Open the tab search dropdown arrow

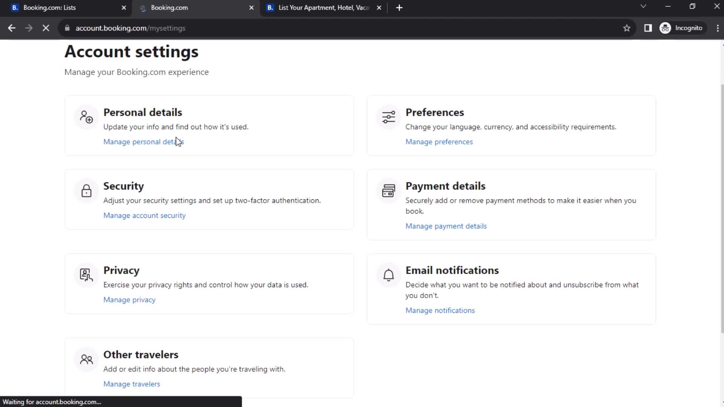(643, 6)
